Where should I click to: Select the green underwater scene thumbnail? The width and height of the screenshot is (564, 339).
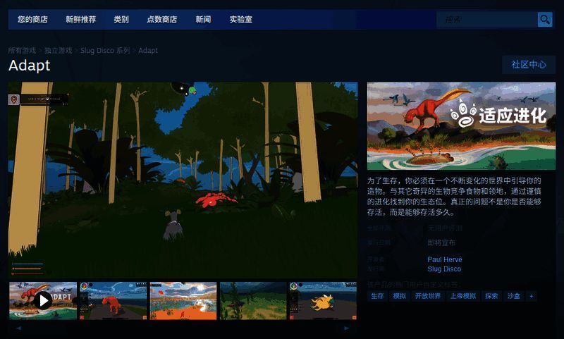(253, 300)
